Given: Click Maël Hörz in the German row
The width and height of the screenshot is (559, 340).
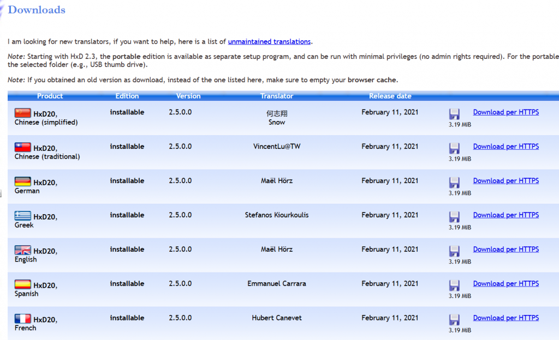Looking at the screenshot, I should [x=277, y=181].
